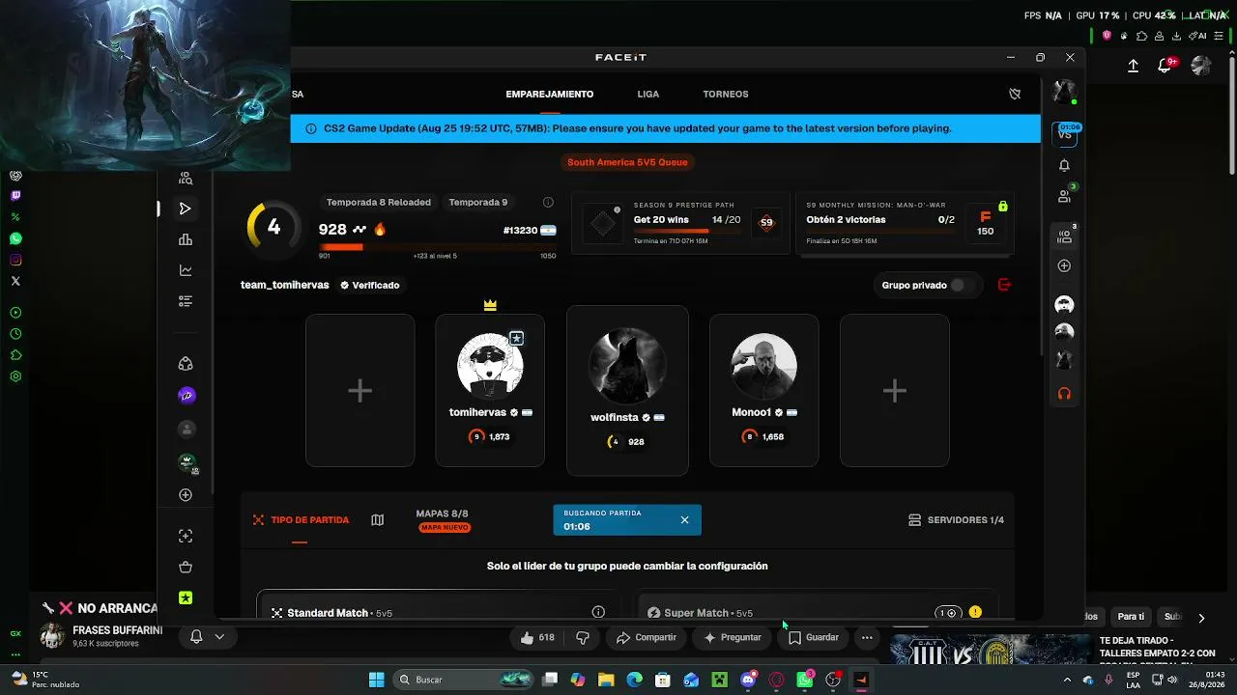Click the South America 5V5 Queue label
The width and height of the screenshot is (1237, 695).
pos(627,162)
